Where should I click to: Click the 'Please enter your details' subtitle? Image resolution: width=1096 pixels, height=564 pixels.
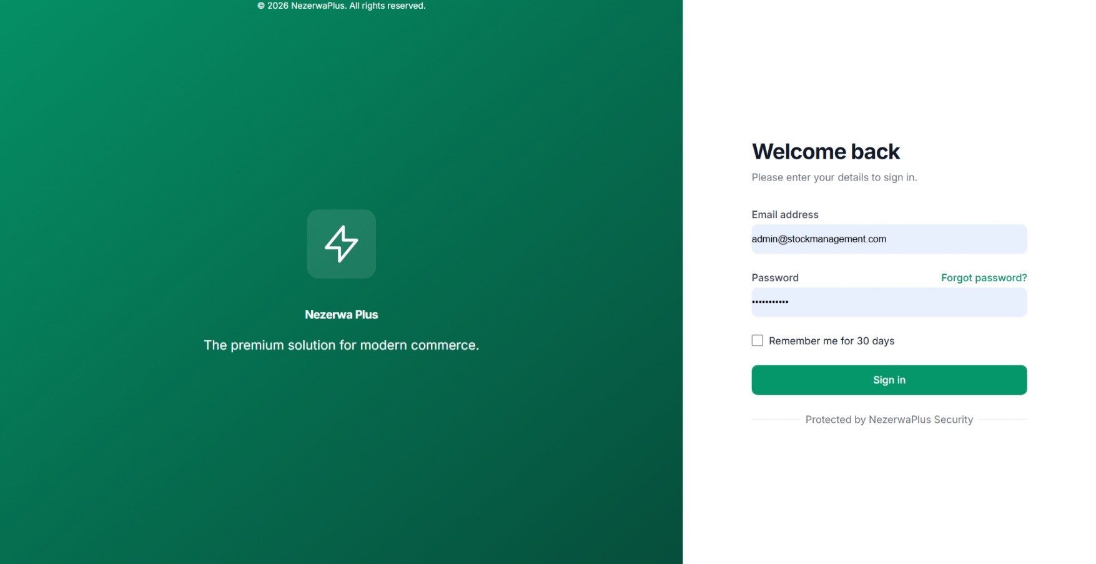(834, 177)
